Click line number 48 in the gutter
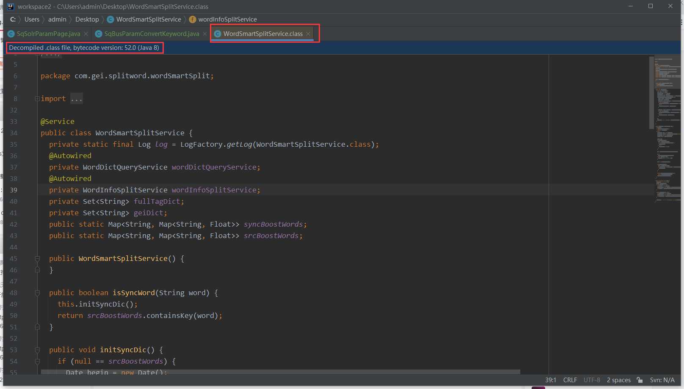This screenshot has height=389, width=684. [x=14, y=293]
